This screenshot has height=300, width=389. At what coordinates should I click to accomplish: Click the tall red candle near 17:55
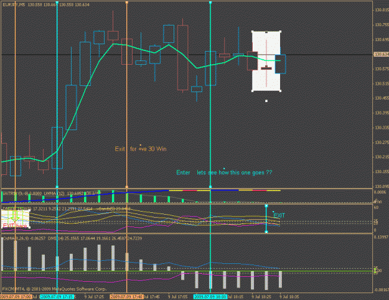click(x=183, y=57)
